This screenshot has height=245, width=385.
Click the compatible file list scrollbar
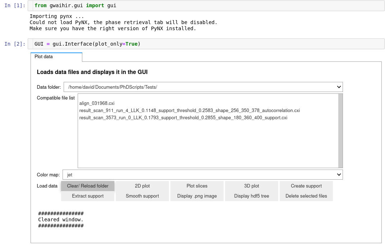[x=340, y=131]
